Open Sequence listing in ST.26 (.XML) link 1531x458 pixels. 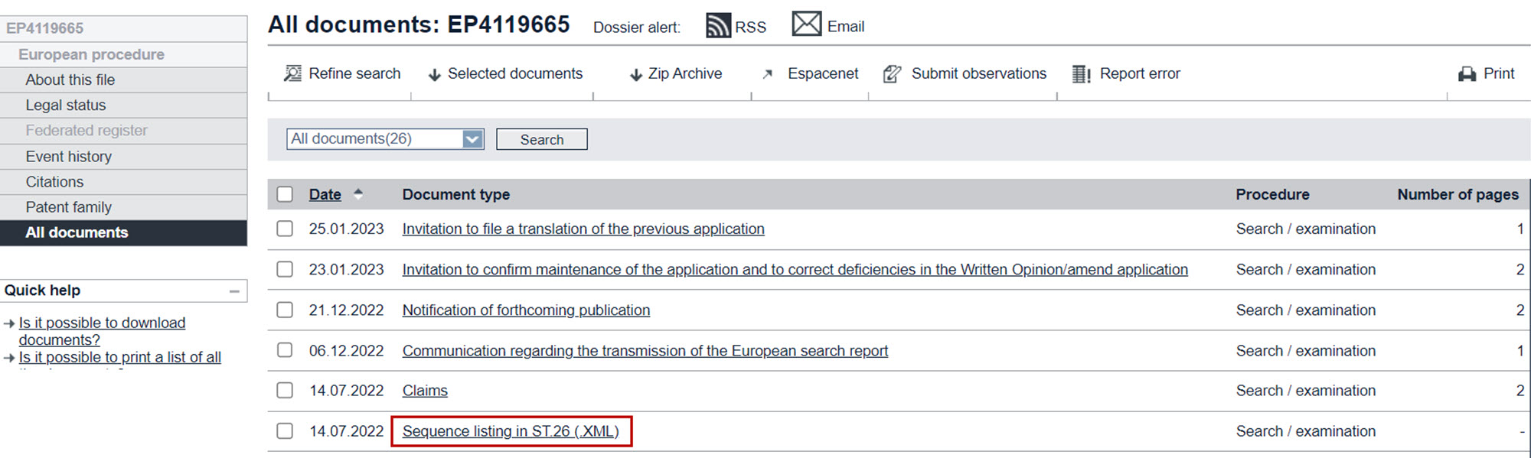tap(511, 431)
